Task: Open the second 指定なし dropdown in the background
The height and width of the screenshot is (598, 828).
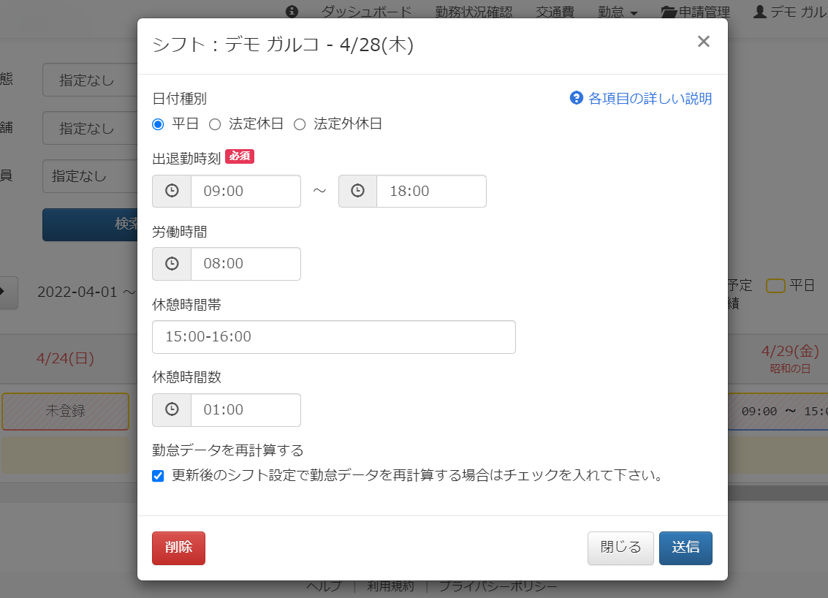Action: (x=90, y=128)
